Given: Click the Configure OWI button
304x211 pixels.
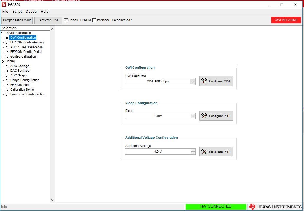Looking at the screenshot, I should (x=216, y=81).
